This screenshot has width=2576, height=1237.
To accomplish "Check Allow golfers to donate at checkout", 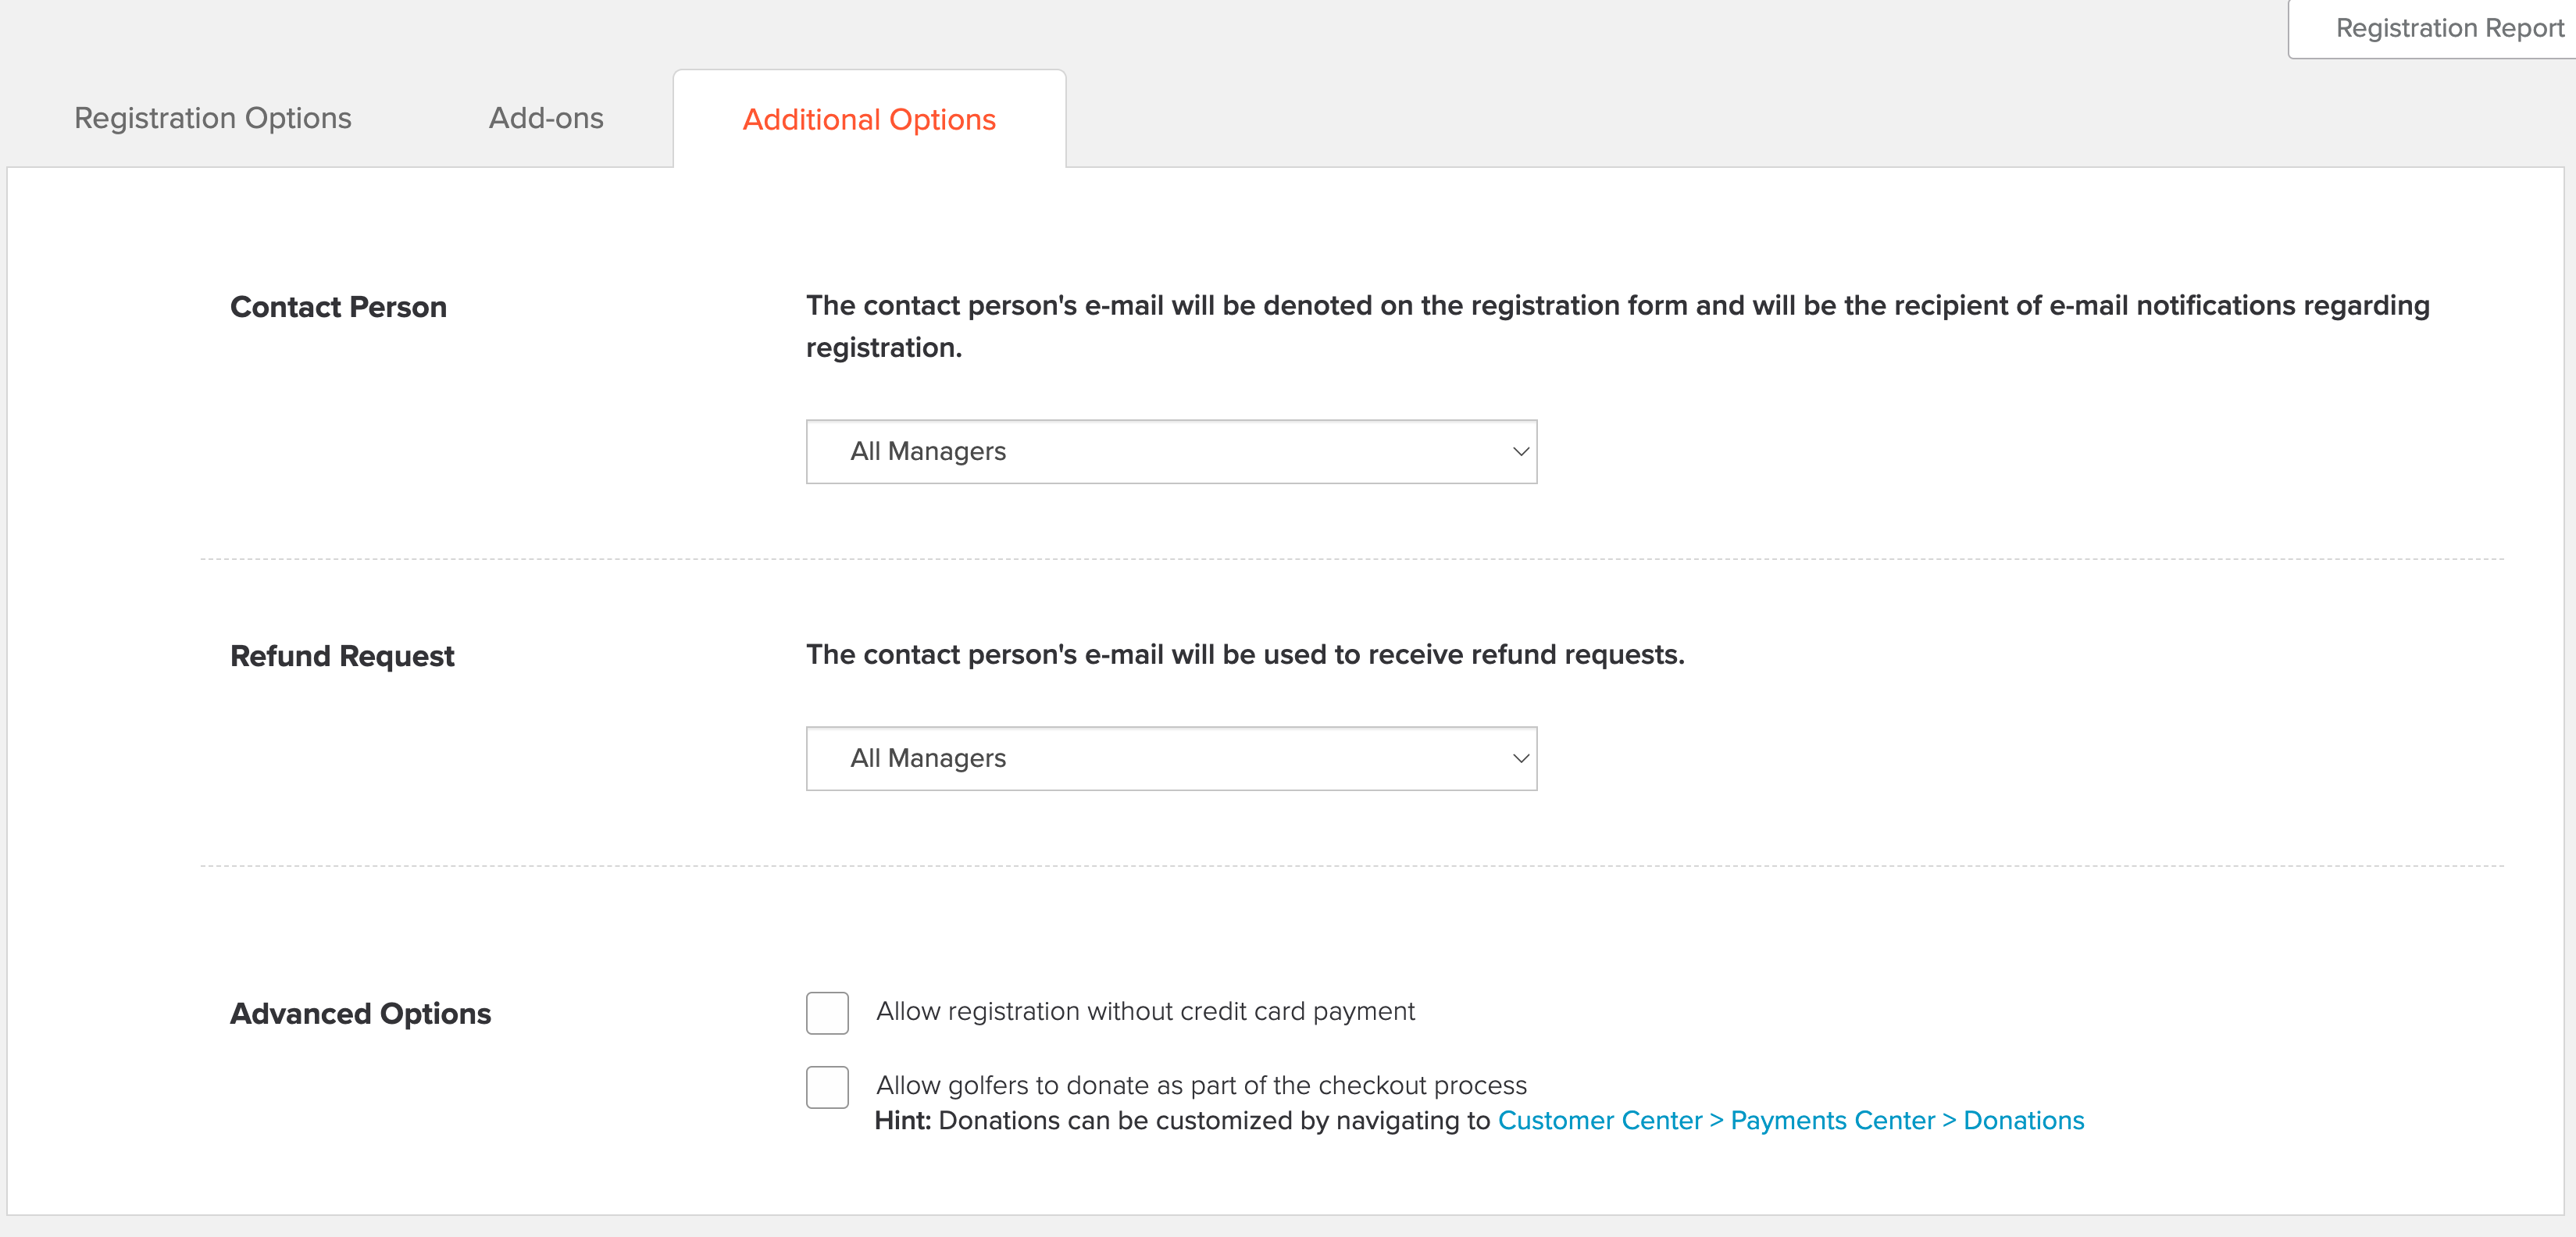I will (x=827, y=1086).
